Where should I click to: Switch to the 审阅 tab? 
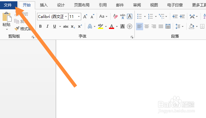coord(137,5)
